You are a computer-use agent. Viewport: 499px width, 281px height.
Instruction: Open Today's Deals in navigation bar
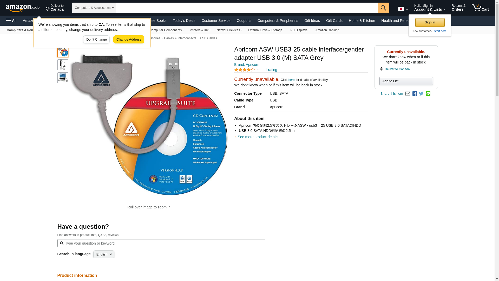(184, 21)
